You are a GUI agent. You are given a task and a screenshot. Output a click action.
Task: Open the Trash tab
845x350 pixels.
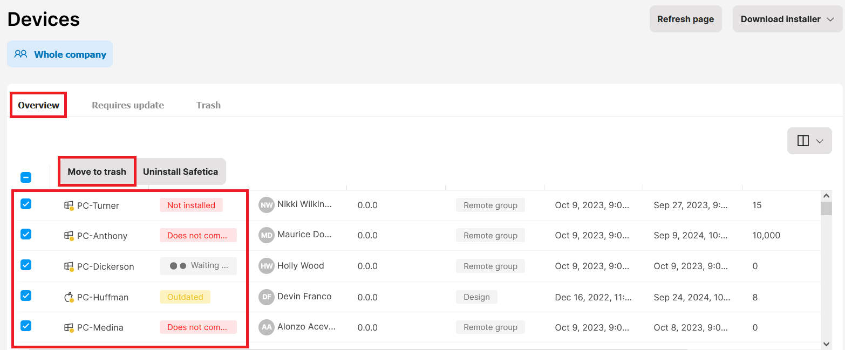pyautogui.click(x=208, y=105)
